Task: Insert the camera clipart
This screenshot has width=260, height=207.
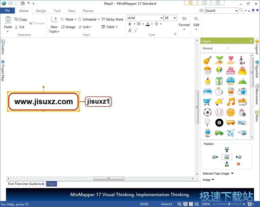Action: [242, 92]
